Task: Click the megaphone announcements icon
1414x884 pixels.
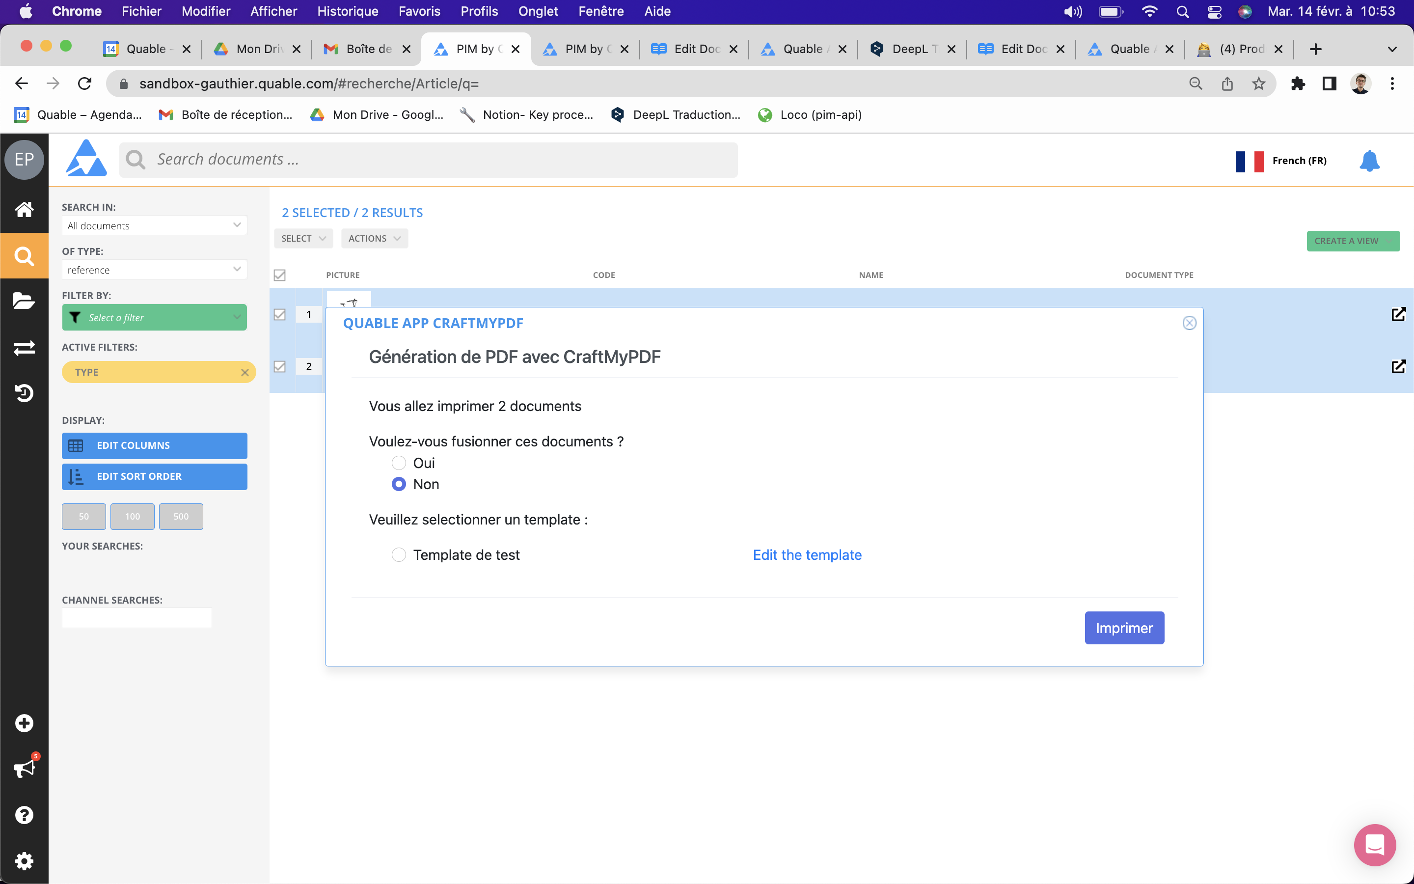Action: click(x=24, y=768)
